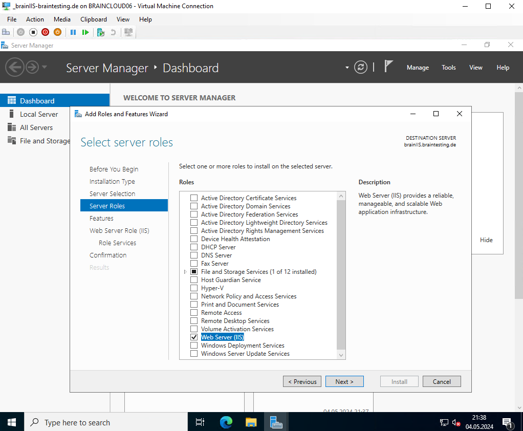This screenshot has height=431, width=523.
Task: Click Next in the wizard
Action: click(x=344, y=381)
